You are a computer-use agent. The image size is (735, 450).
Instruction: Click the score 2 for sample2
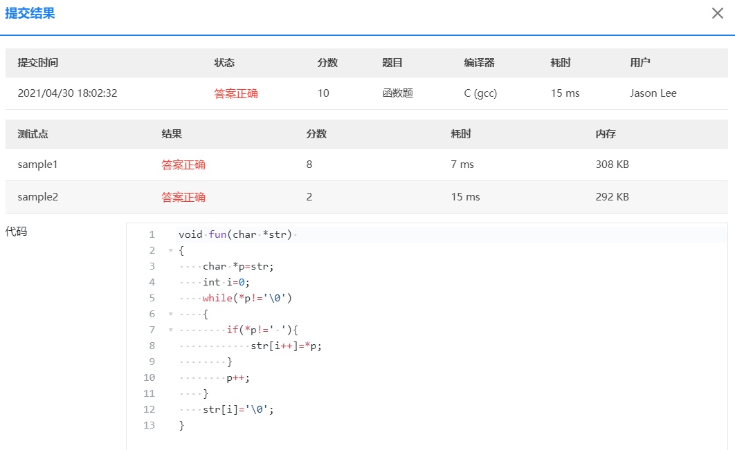coord(309,197)
